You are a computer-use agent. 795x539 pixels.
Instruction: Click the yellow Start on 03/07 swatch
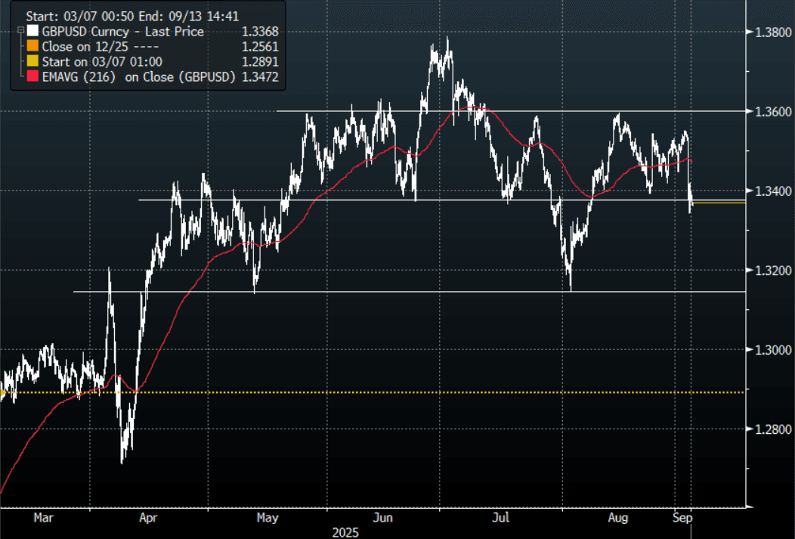point(31,60)
